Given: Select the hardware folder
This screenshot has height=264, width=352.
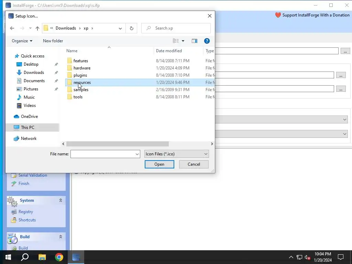Looking at the screenshot, I should click(82, 68).
